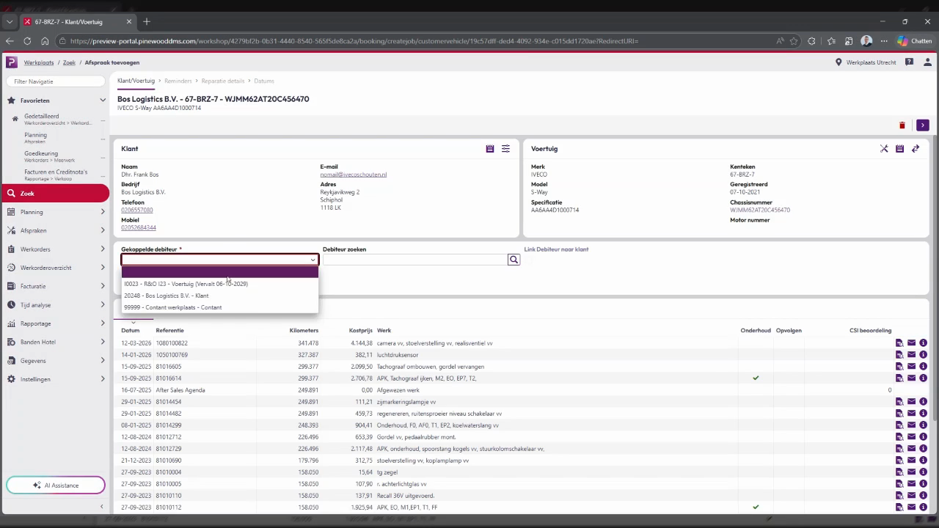Show info for the 81014482 row
This screenshot has height=528, width=939.
click(923, 414)
